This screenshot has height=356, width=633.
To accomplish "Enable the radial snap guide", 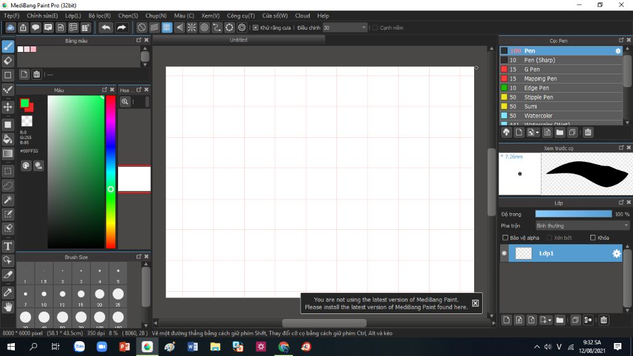I will pos(192,27).
